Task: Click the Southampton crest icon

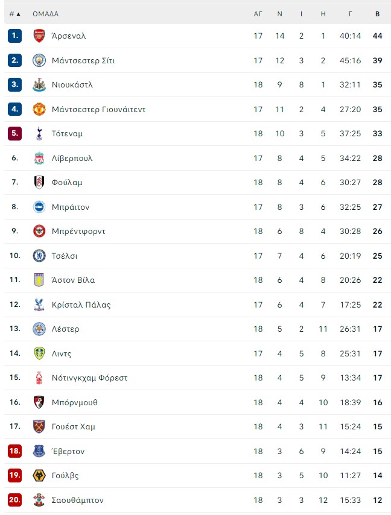Action: point(39,500)
